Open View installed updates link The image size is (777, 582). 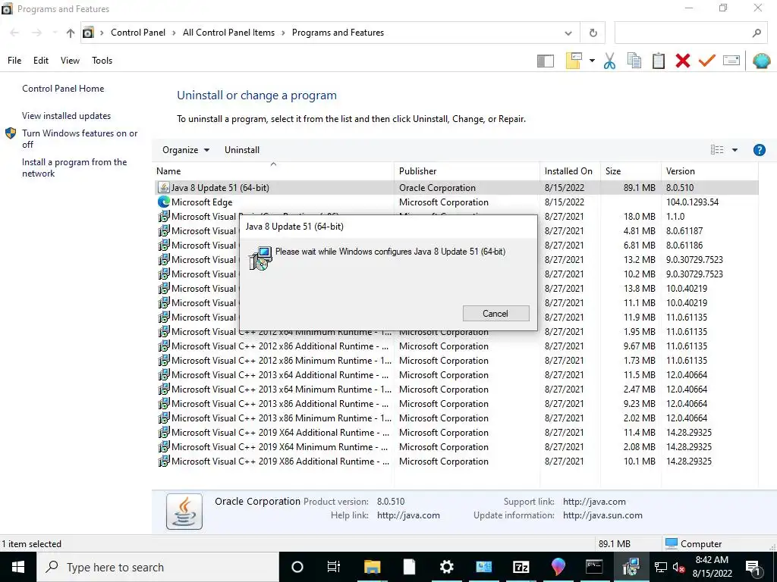click(x=67, y=116)
